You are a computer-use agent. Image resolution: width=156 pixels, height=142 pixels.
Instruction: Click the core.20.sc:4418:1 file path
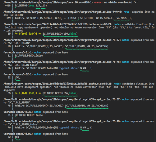pos(48,2)
